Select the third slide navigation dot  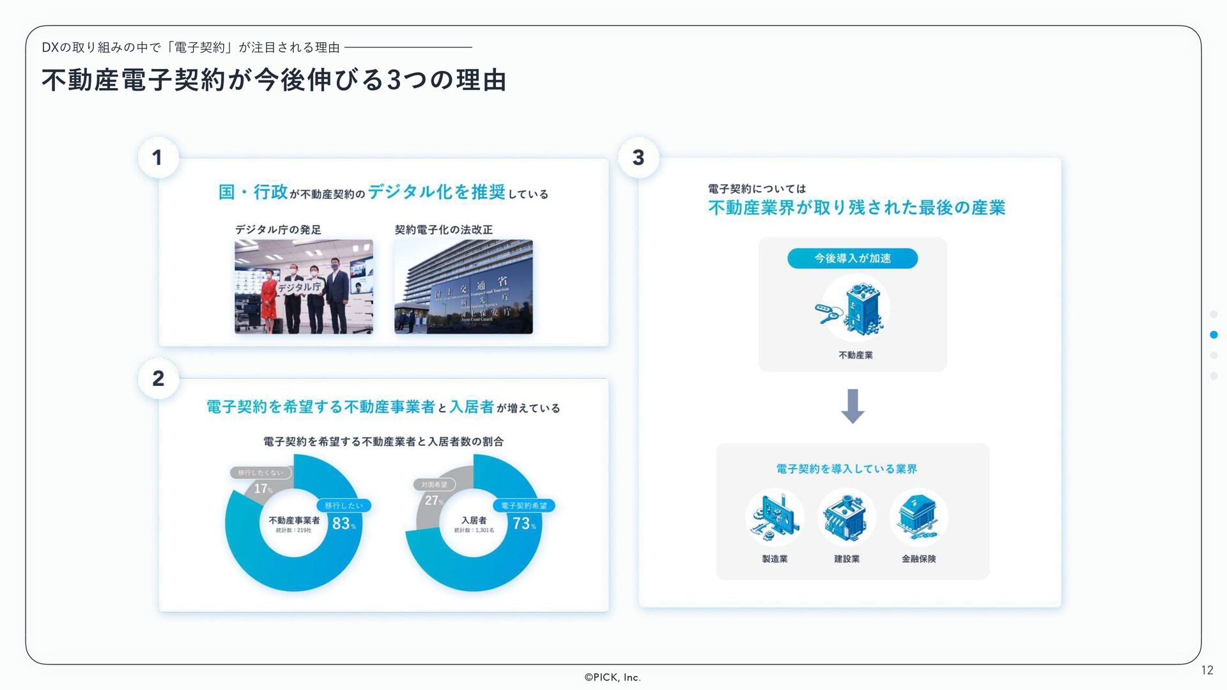click(1214, 355)
